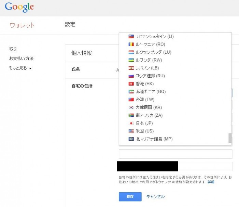
Task: Click the country list scrollbar thumb
Action: (x=230, y=138)
